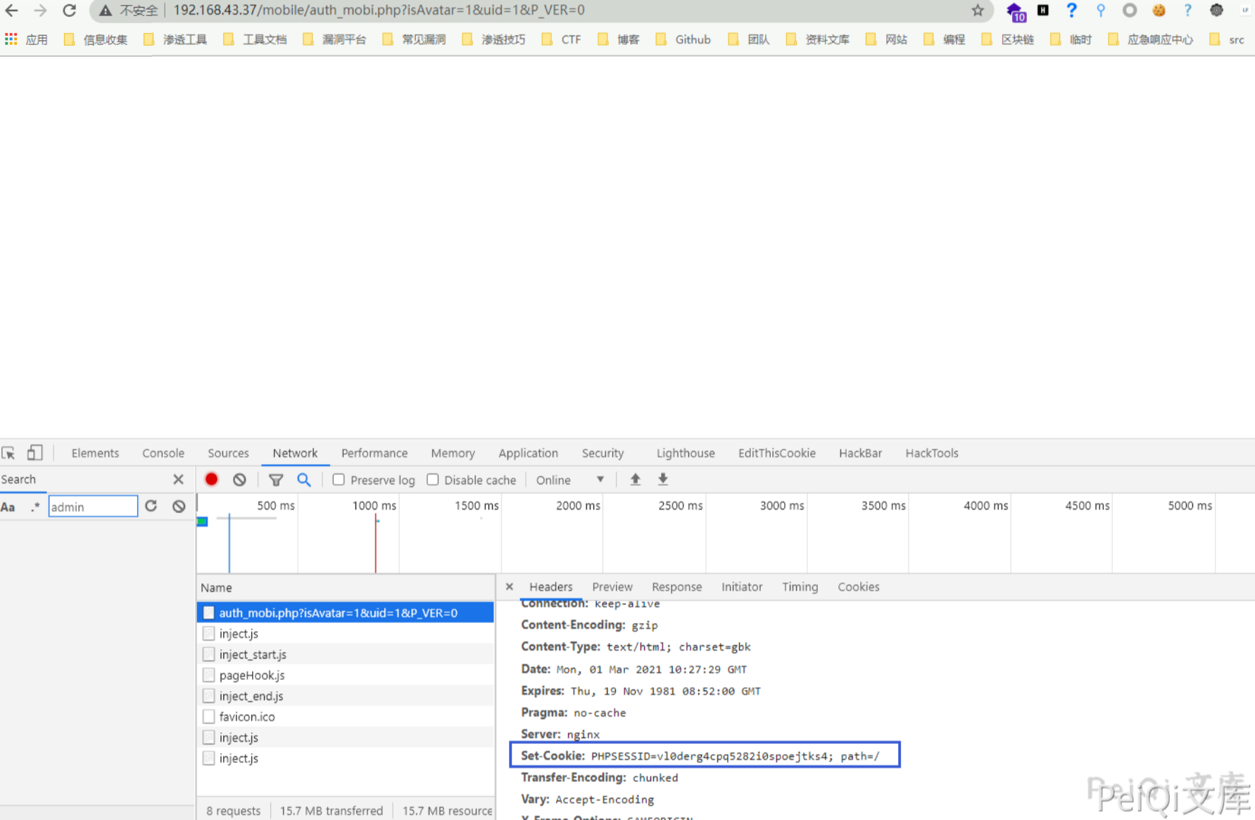Open the Response tab
The width and height of the screenshot is (1255, 820).
coord(676,587)
